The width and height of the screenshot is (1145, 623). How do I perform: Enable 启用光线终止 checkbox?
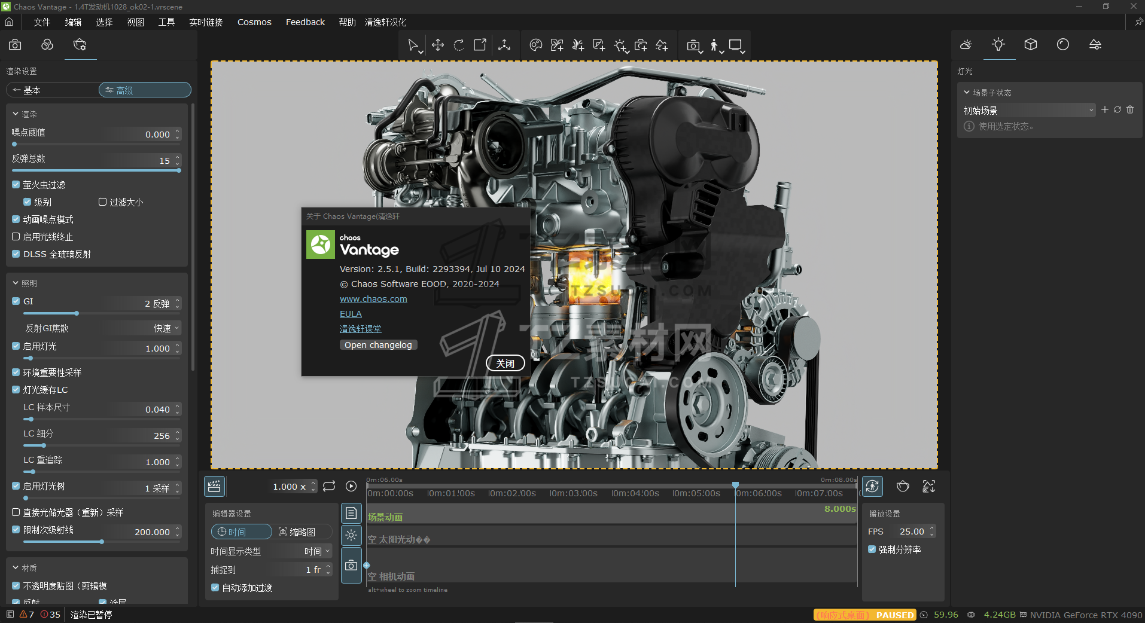(x=16, y=237)
